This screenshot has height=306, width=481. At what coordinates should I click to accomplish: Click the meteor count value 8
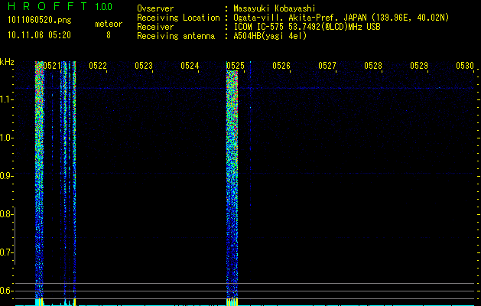pyautogui.click(x=109, y=35)
